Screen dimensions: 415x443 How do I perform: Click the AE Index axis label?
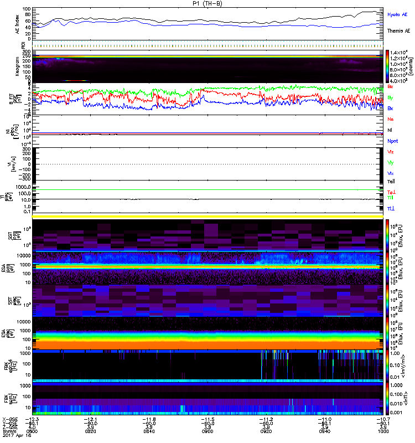coord(18,24)
